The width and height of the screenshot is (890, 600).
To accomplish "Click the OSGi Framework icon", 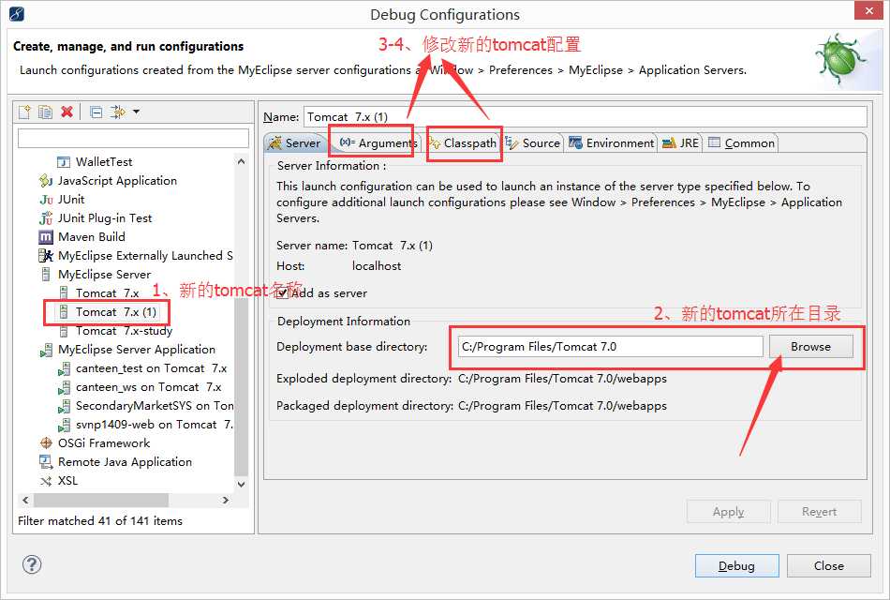I will (46, 443).
